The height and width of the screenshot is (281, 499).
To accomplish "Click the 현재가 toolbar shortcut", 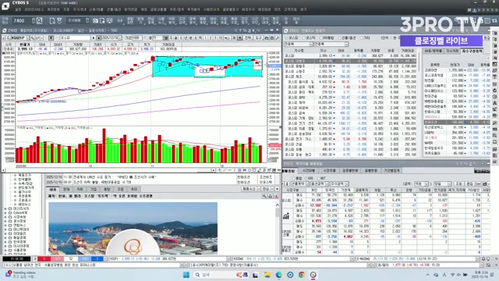I will coord(140,21).
